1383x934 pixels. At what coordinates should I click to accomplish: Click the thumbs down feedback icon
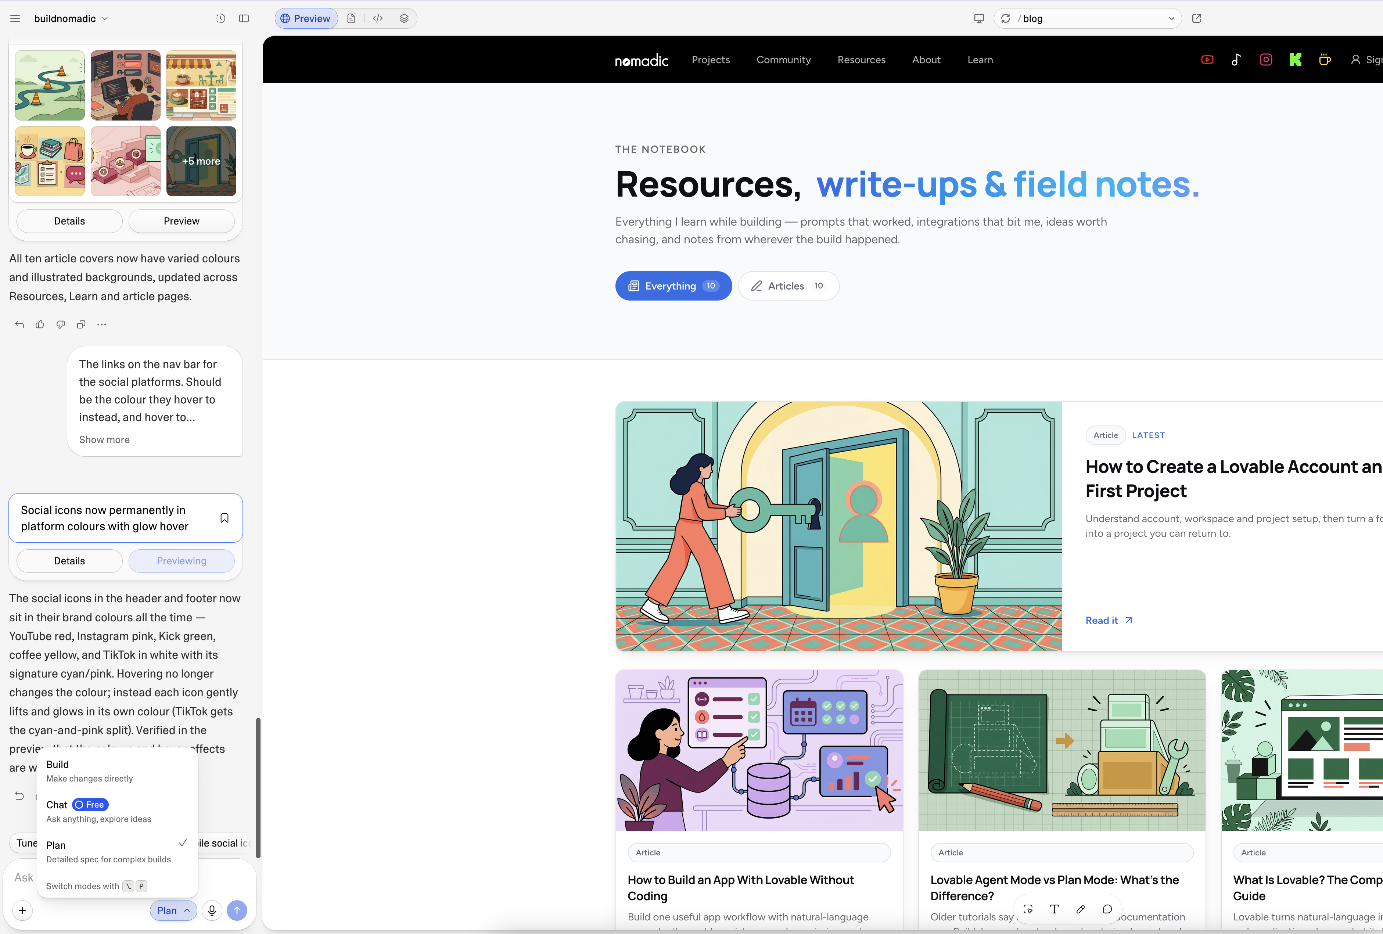tap(61, 324)
